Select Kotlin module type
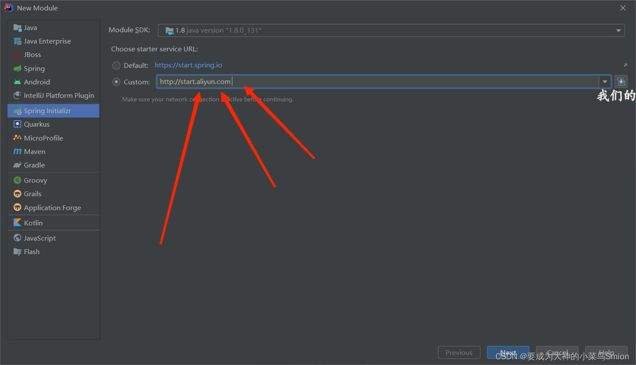 pos(53,223)
